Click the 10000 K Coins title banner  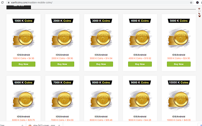[179, 83]
